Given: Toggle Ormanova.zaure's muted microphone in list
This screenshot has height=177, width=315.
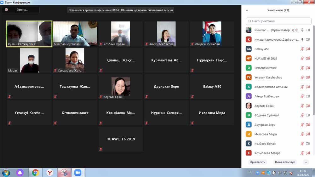Looking at the screenshot, I should [302, 68].
